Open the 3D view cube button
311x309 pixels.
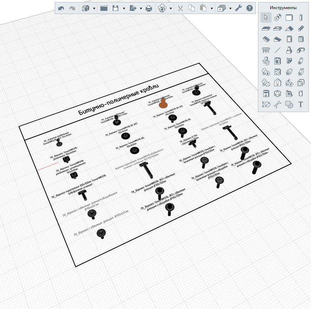coord(86,8)
